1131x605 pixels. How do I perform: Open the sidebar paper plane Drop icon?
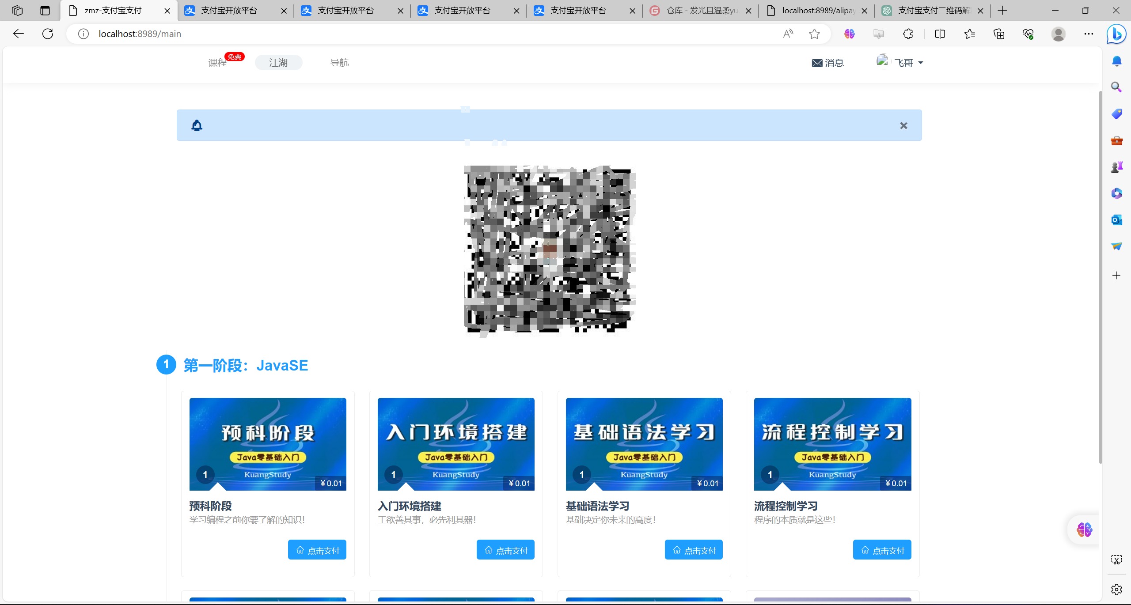point(1116,246)
